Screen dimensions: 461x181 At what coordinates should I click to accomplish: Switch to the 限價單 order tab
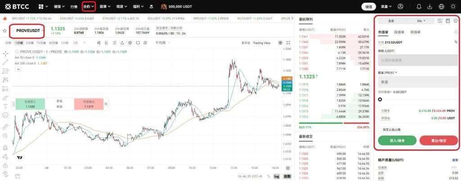pos(399,32)
